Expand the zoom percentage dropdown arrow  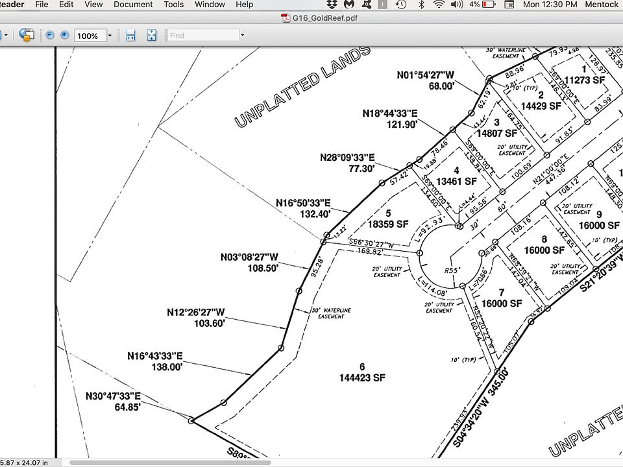pos(110,36)
